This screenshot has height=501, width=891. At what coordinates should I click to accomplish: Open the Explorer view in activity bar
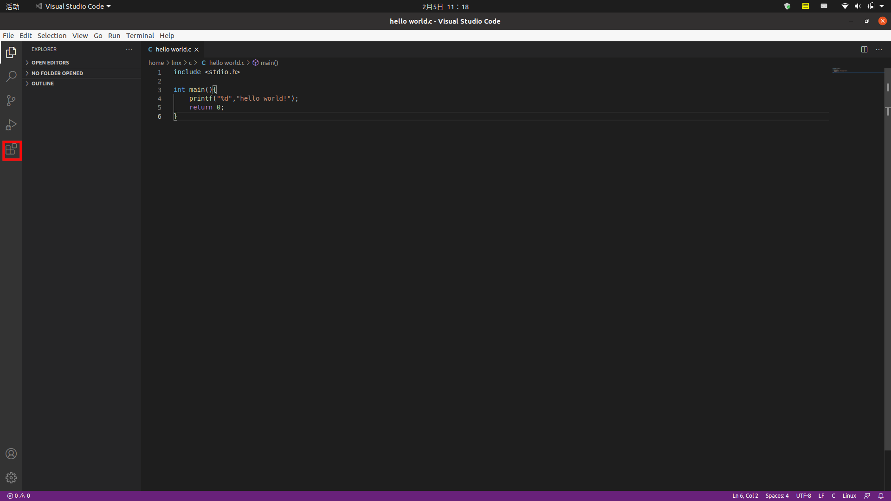point(11,53)
